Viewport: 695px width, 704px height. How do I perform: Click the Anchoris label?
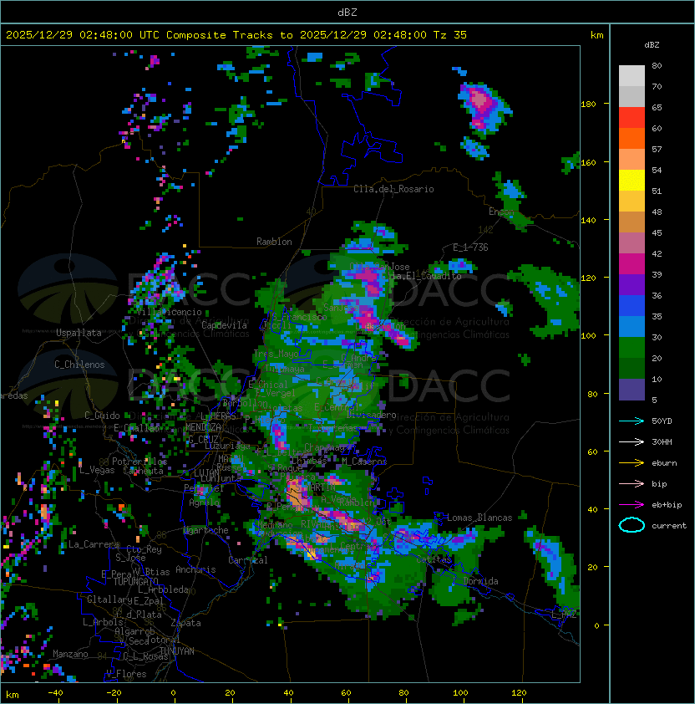coord(195,569)
